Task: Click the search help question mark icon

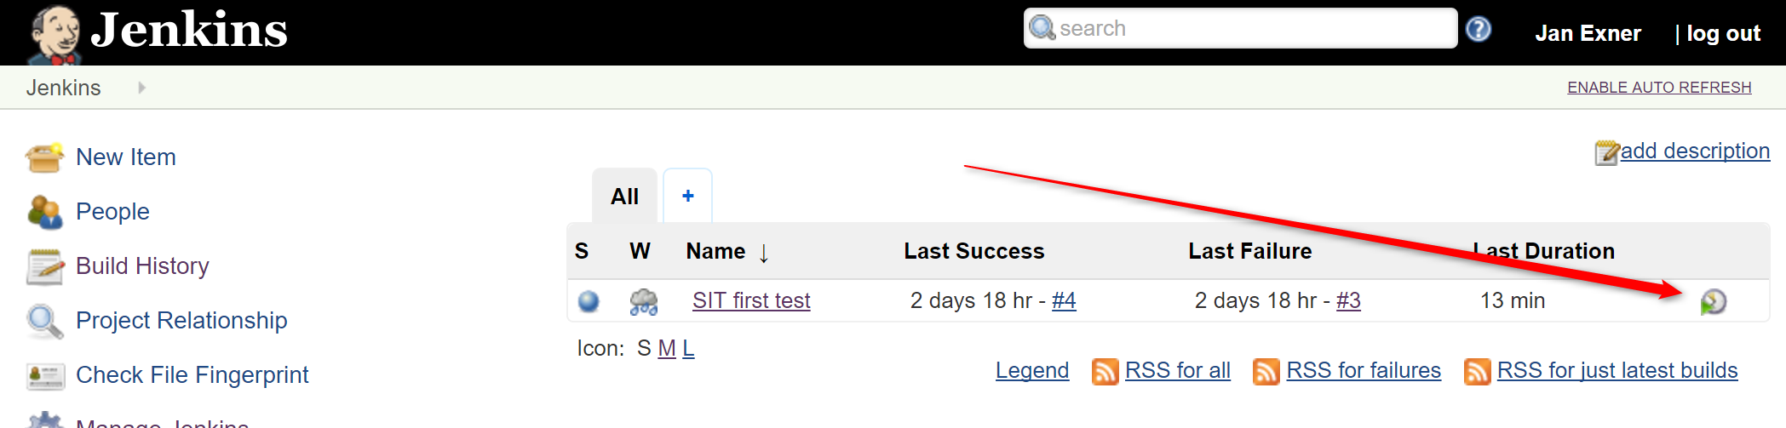Action: tap(1479, 30)
